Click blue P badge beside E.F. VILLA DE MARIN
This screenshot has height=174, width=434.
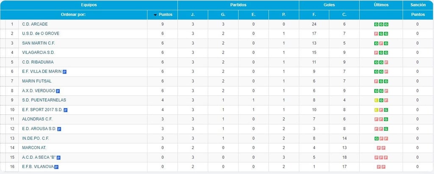click(x=64, y=72)
